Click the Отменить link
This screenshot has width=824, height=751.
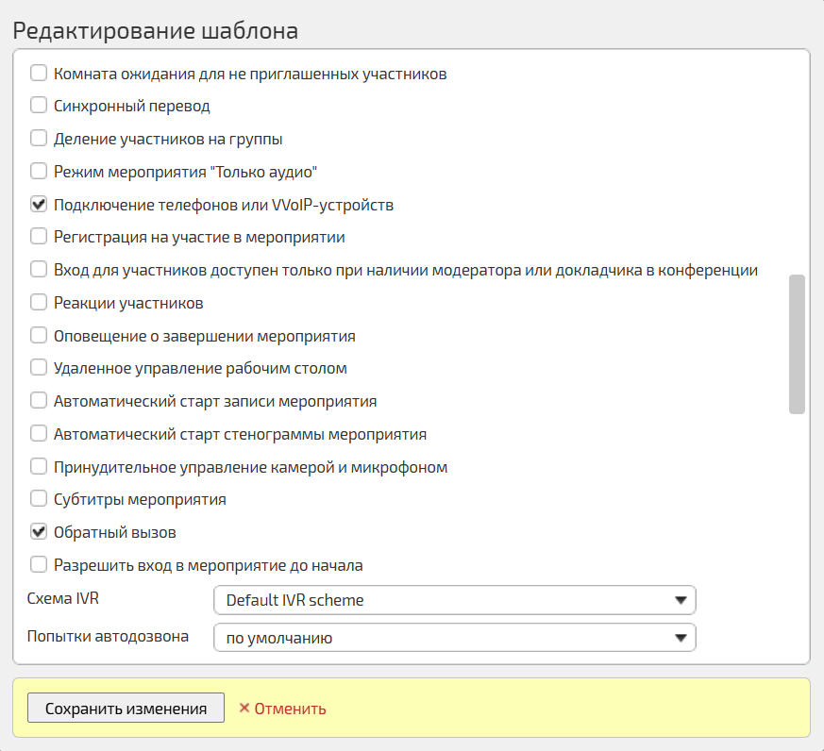tap(282, 709)
